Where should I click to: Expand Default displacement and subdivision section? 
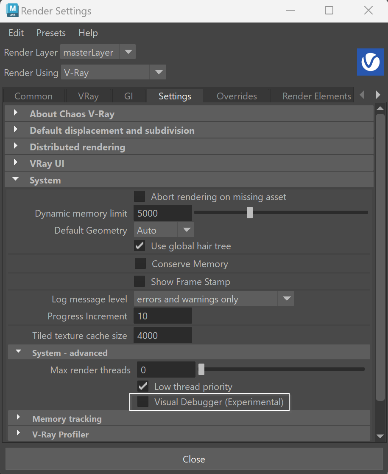click(x=189, y=130)
